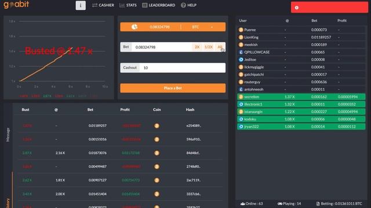Click Bitcoin icon next to secretkm
This screenshot has height=208, width=371.
(241, 96)
